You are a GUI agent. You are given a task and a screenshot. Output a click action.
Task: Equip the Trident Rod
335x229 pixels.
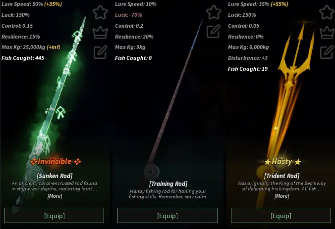tap(280, 216)
